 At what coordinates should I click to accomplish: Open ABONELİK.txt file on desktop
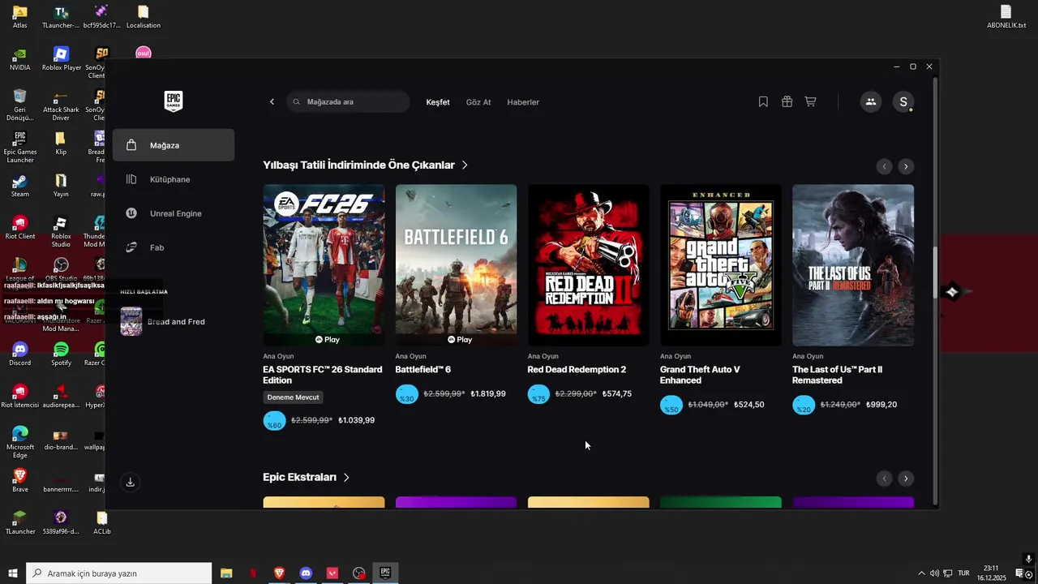point(1006,16)
